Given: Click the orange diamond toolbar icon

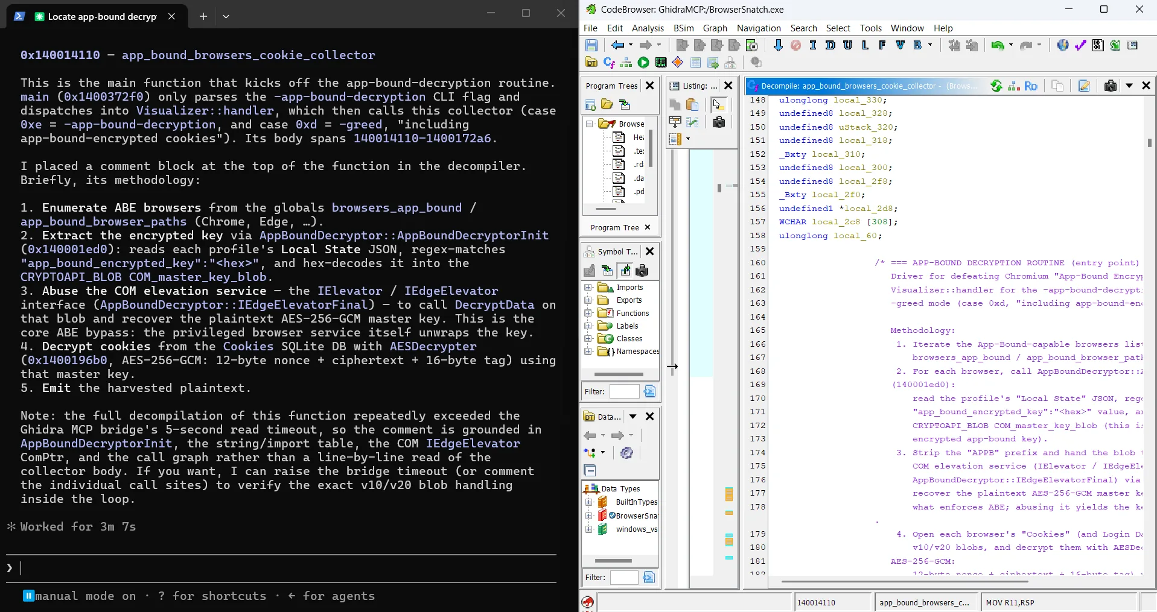Looking at the screenshot, I should click(678, 63).
